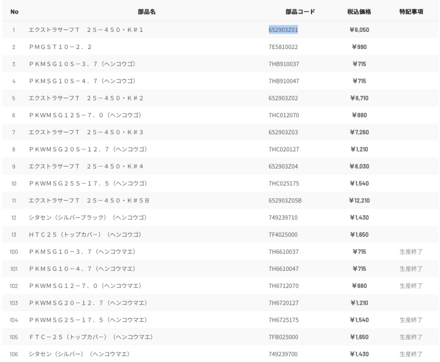Image resolution: width=440 pixels, height=362 pixels.
Task: Click part code 7HC012070
Action: [x=284, y=115]
